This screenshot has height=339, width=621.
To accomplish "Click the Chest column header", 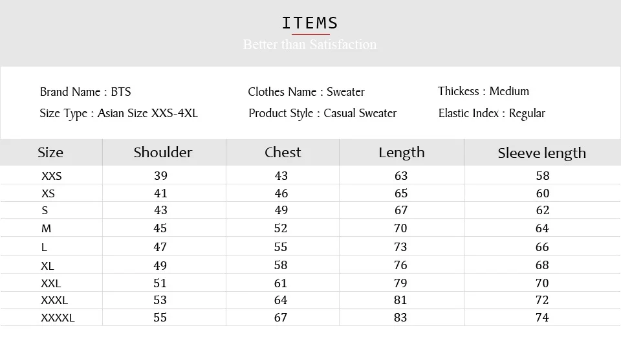I will [283, 152].
